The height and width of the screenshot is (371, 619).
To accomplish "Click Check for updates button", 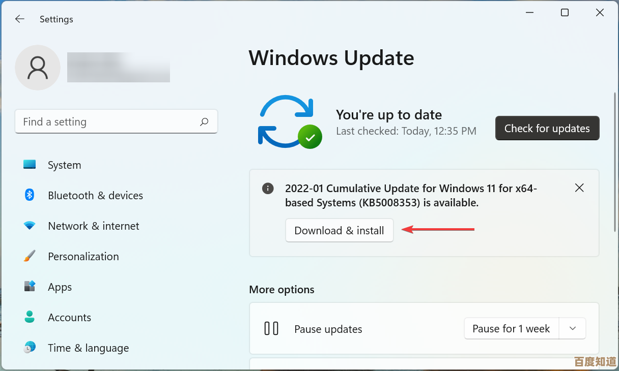I will click(x=547, y=129).
